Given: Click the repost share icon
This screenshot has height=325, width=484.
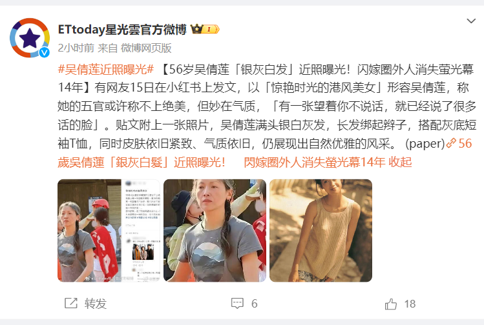Looking at the screenshot, I should [x=71, y=303].
